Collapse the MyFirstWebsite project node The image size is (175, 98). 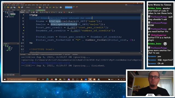[4, 11]
